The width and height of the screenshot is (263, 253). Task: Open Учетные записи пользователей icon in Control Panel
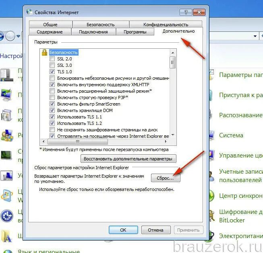click(x=212, y=176)
